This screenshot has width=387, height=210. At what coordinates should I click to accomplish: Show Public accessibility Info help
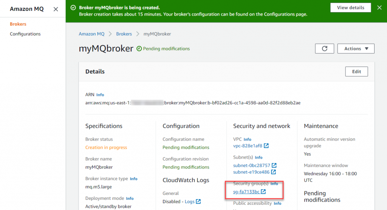coord(277,203)
